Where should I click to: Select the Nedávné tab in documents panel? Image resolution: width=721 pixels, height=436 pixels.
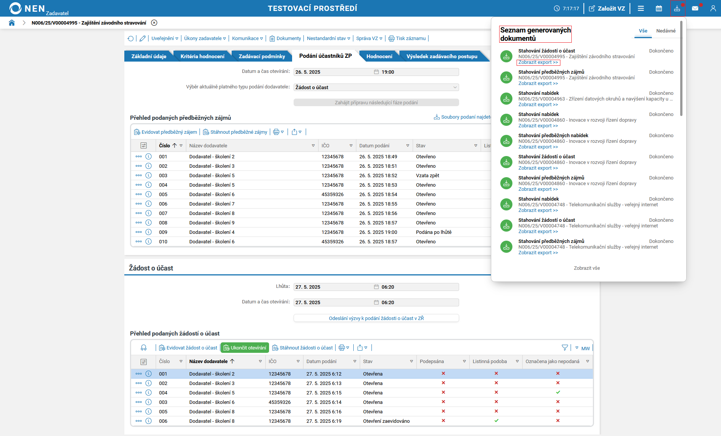click(665, 31)
